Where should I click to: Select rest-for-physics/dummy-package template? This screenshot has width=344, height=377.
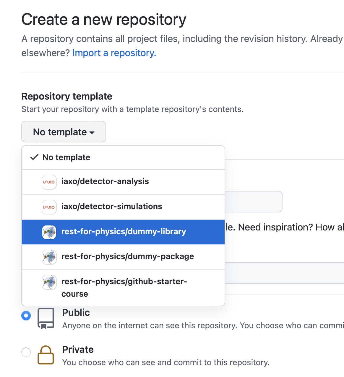pos(123,257)
